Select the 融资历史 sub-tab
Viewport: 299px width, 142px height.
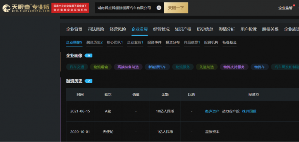(x=95, y=42)
